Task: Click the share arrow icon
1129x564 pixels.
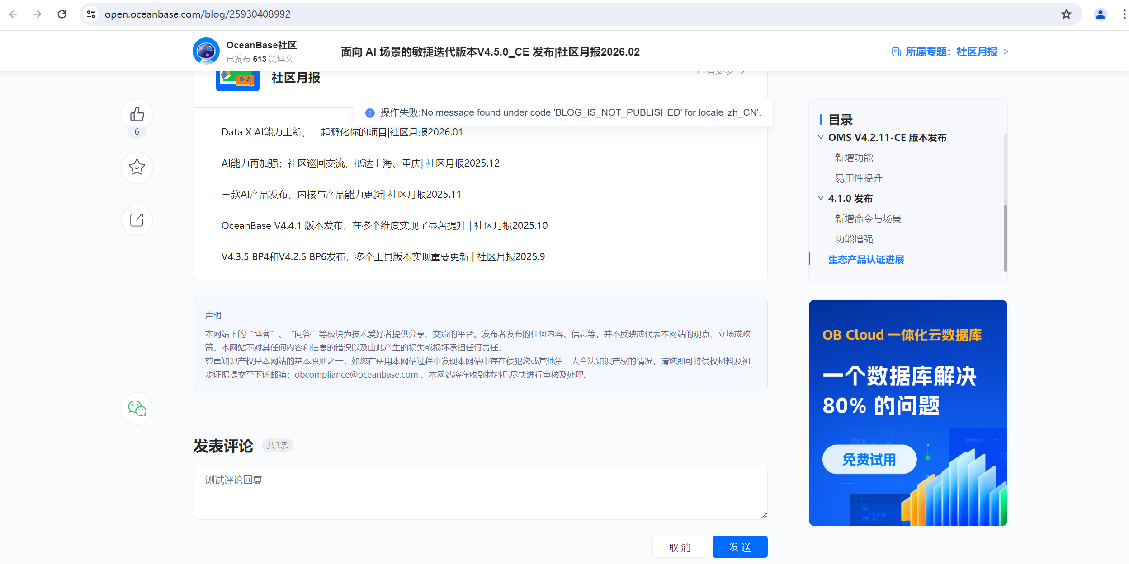Action: (x=137, y=220)
